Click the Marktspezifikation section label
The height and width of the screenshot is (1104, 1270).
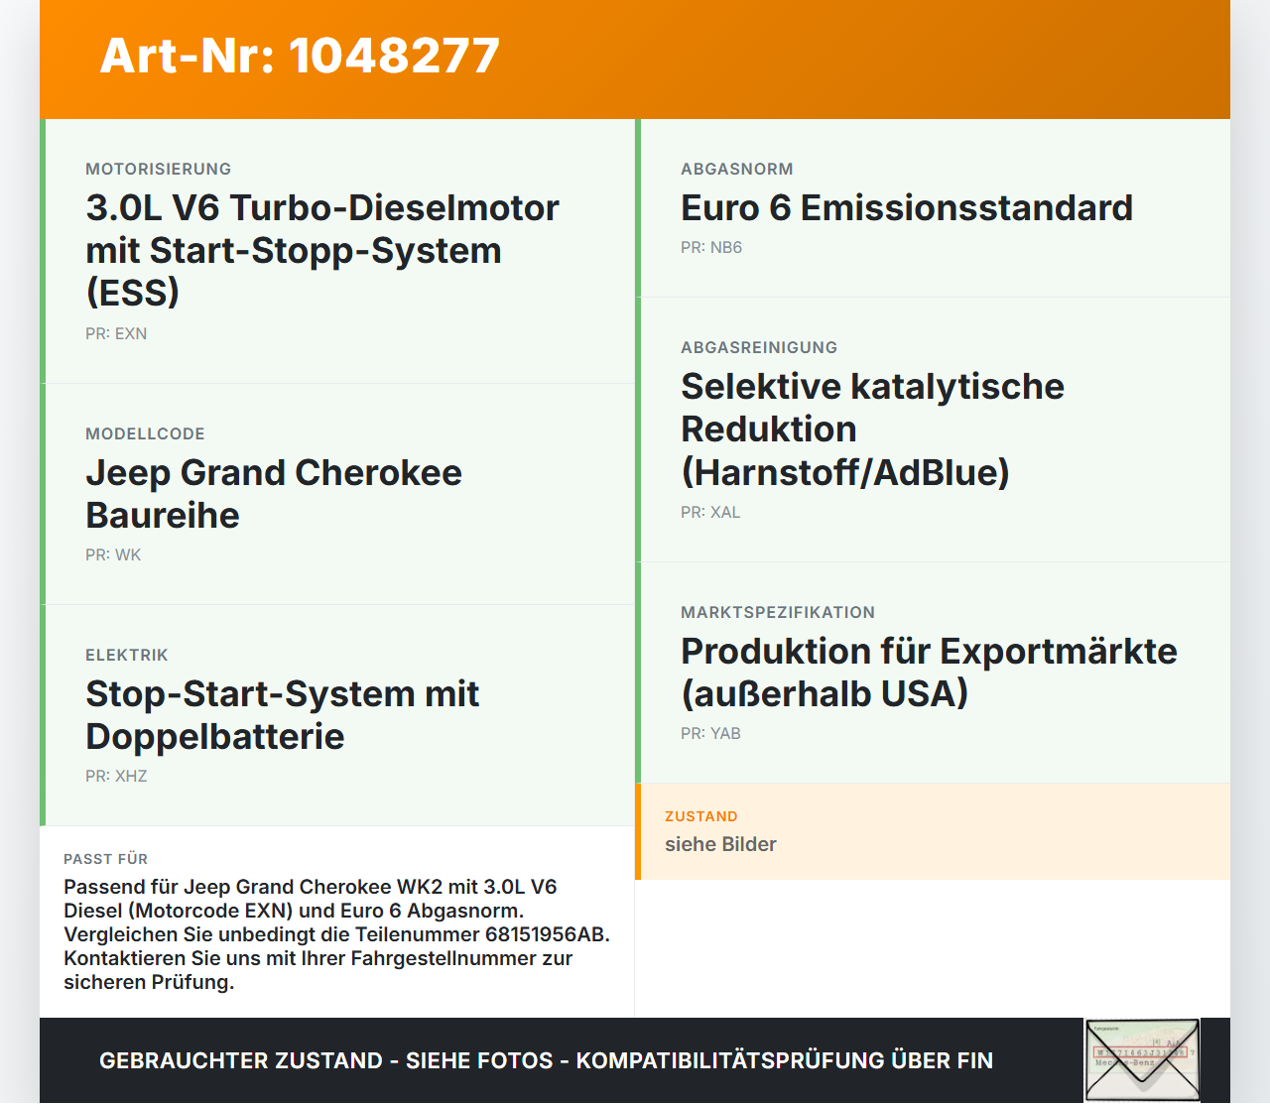point(778,613)
